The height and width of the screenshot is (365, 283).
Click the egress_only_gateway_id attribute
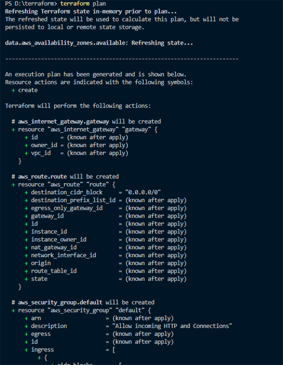click(x=67, y=208)
